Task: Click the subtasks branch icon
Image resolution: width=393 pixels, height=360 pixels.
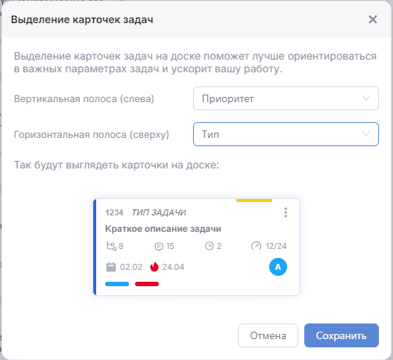Action: point(112,246)
